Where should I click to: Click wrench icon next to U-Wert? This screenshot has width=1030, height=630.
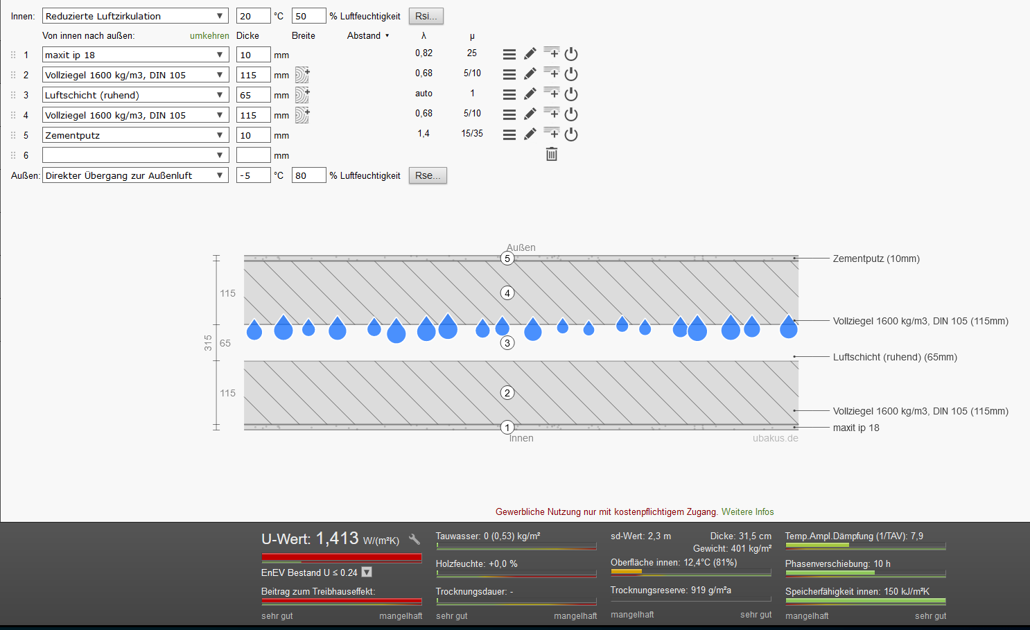click(414, 539)
